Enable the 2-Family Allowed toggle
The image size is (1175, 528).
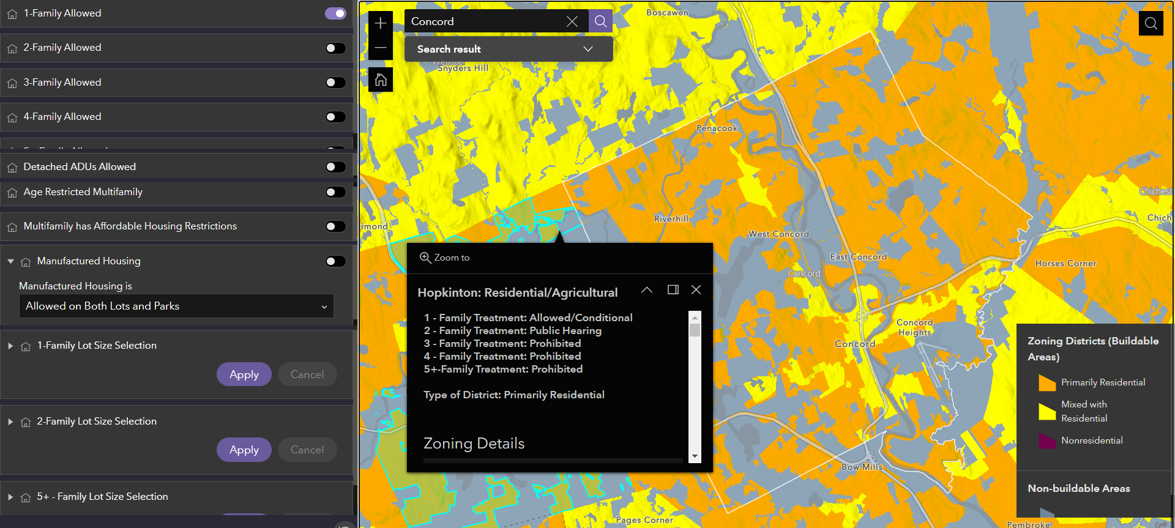point(335,48)
